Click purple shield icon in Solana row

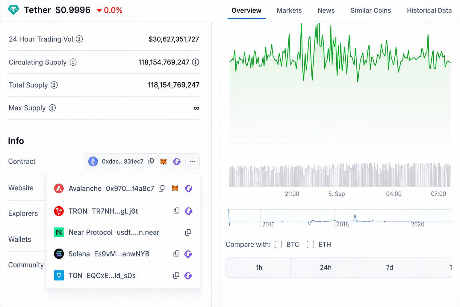[x=188, y=254]
